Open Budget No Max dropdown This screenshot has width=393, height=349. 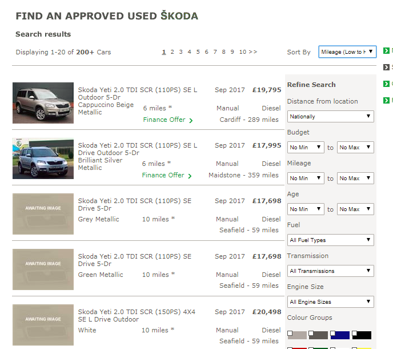click(355, 148)
